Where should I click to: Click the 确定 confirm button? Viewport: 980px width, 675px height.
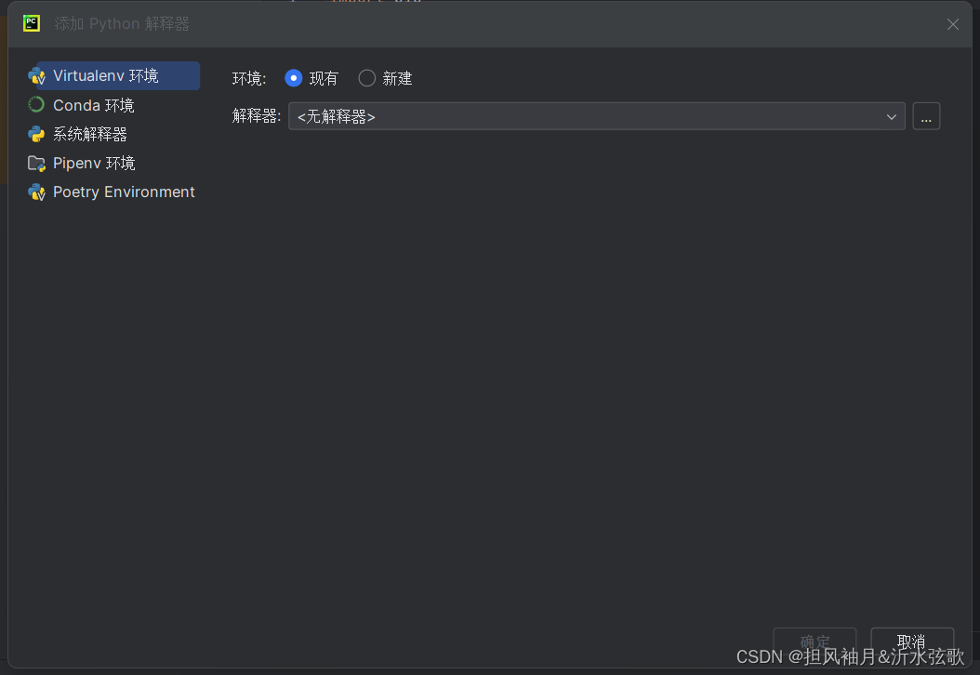(x=814, y=642)
